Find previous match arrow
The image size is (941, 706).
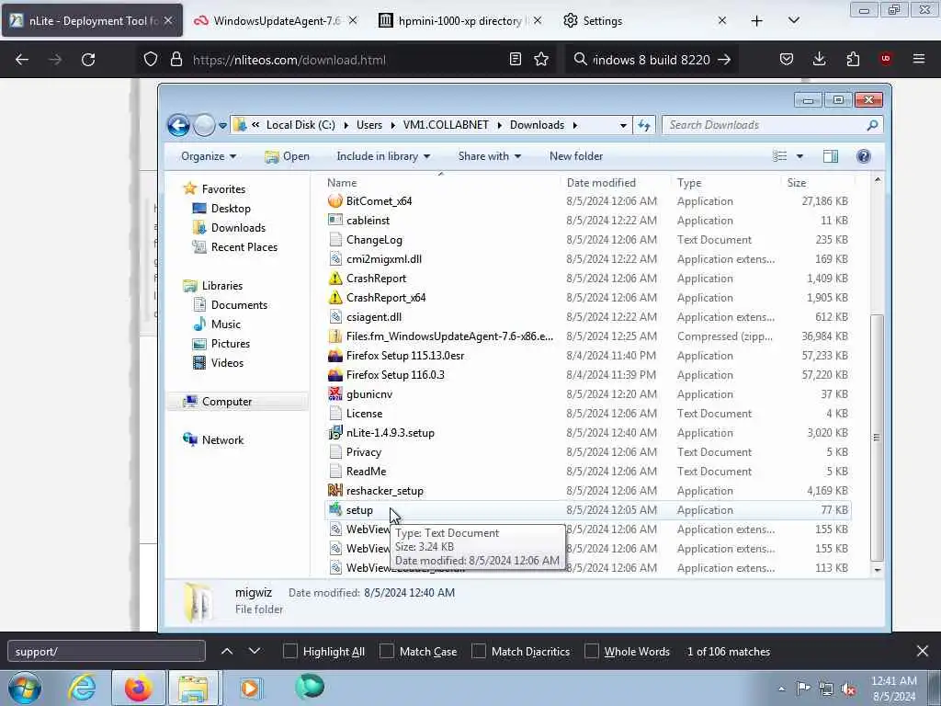point(227,651)
